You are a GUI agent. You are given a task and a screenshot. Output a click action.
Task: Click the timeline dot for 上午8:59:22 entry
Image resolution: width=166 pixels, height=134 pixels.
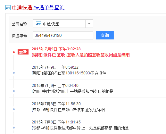coord(14,73)
